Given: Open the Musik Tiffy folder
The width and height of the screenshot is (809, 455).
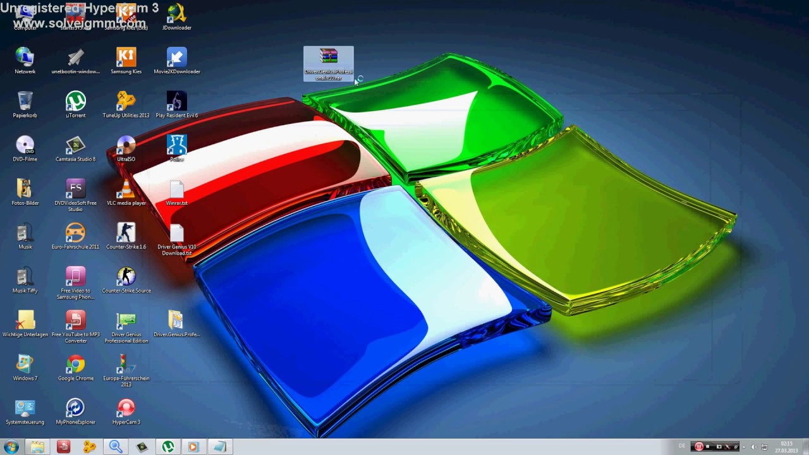Looking at the screenshot, I should 25,281.
